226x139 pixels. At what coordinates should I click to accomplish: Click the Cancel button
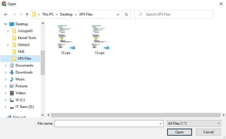pyautogui.click(x=208, y=132)
